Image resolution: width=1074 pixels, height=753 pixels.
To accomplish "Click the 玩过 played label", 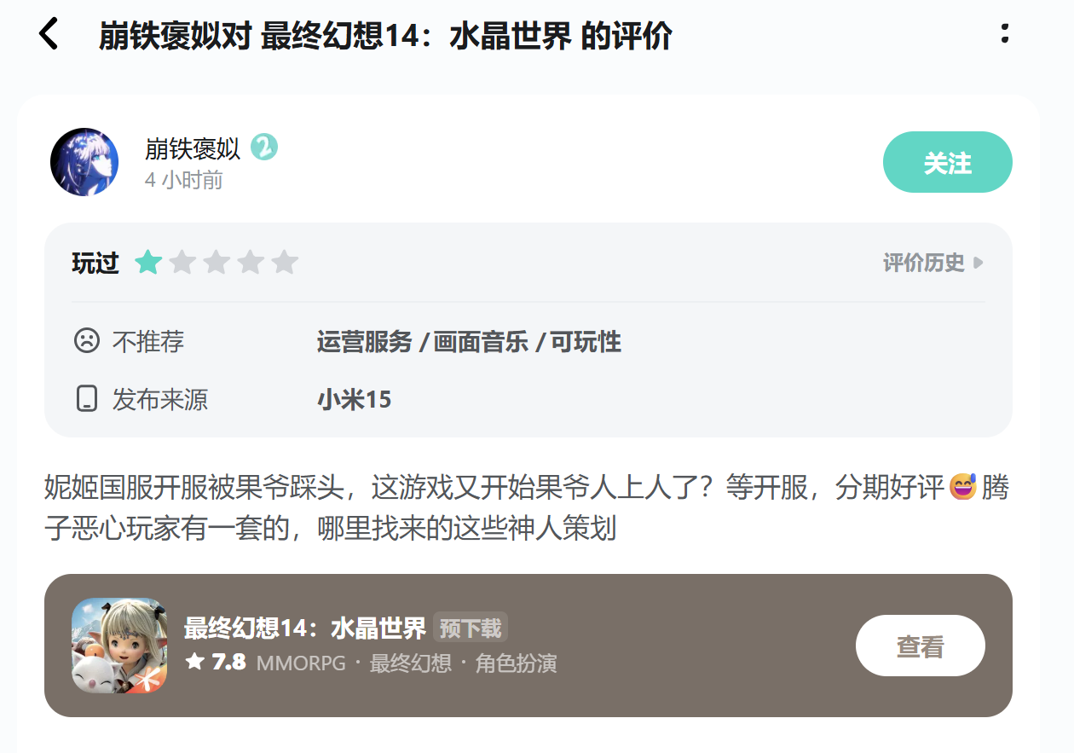I will tap(95, 263).
